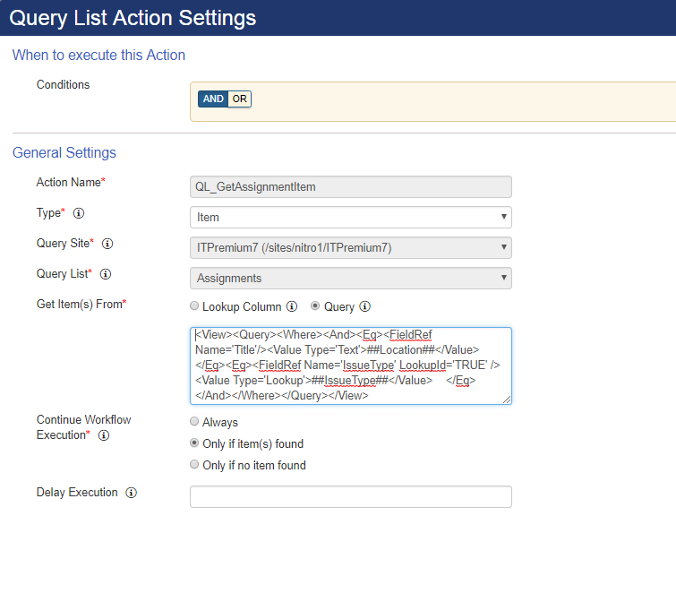676x602 pixels.
Task: Click inside the CAML query text area
Action: point(350,365)
